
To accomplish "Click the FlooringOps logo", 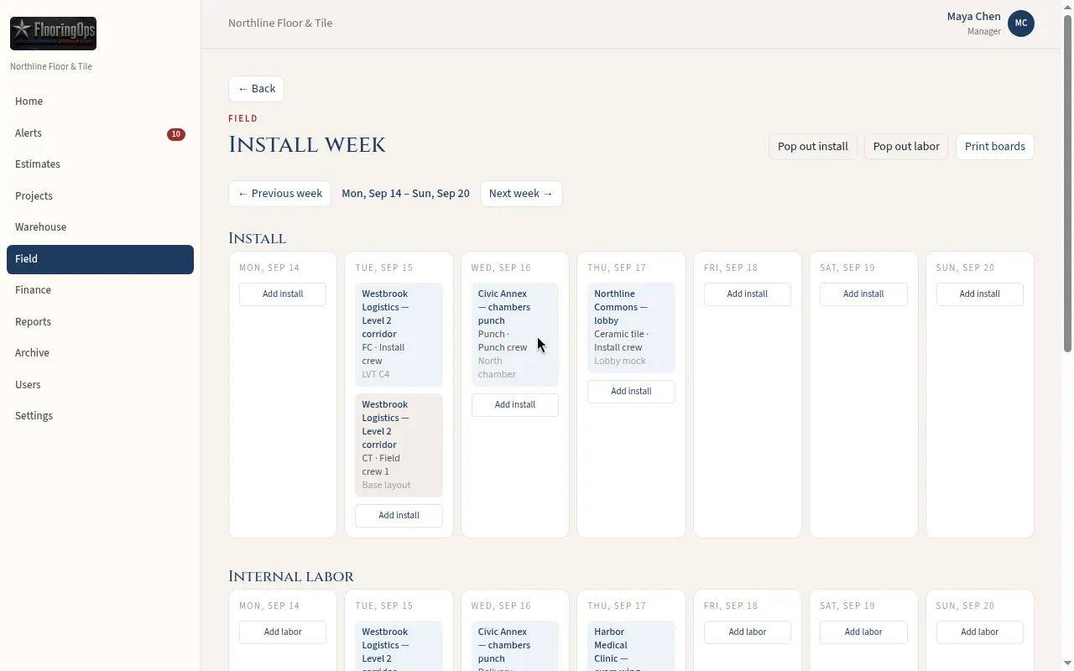I will pos(53,34).
